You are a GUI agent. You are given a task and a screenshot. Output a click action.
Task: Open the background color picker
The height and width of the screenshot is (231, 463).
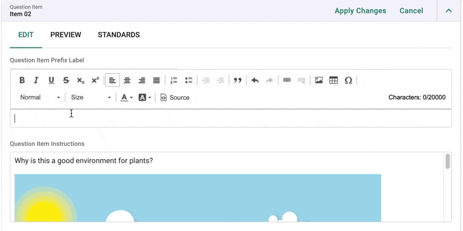coord(145,97)
